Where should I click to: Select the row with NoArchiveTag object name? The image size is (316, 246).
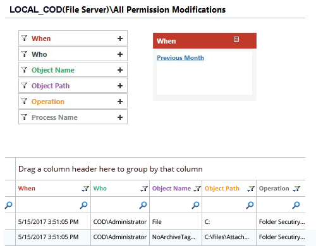pyautogui.click(x=155, y=237)
